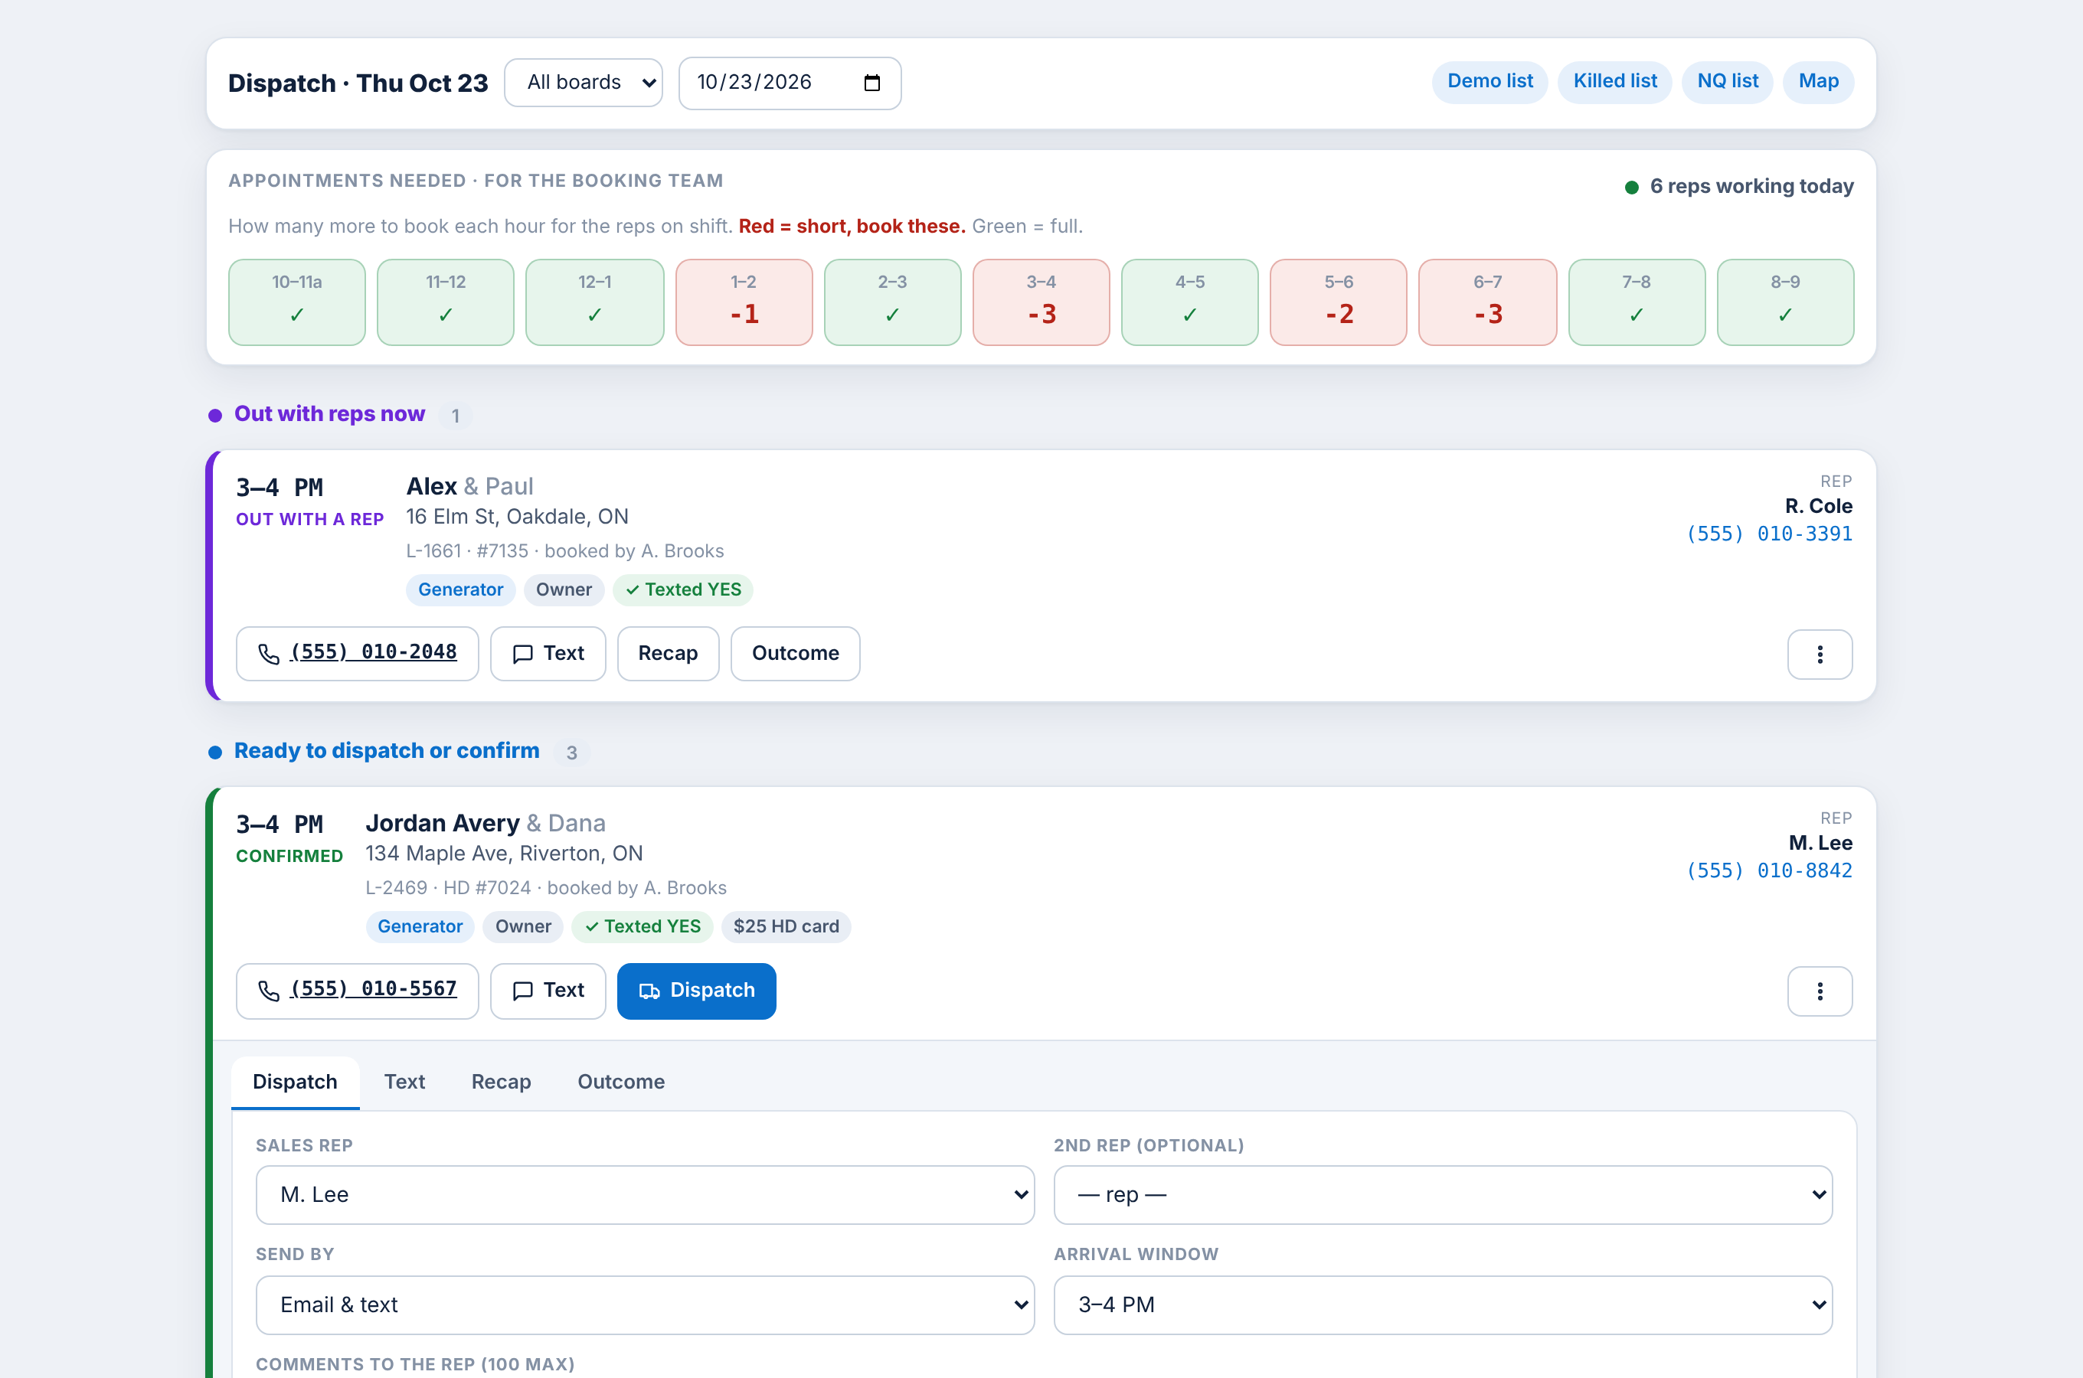
Task: Select the 8–9 slot with checkmark
Action: coord(1785,302)
